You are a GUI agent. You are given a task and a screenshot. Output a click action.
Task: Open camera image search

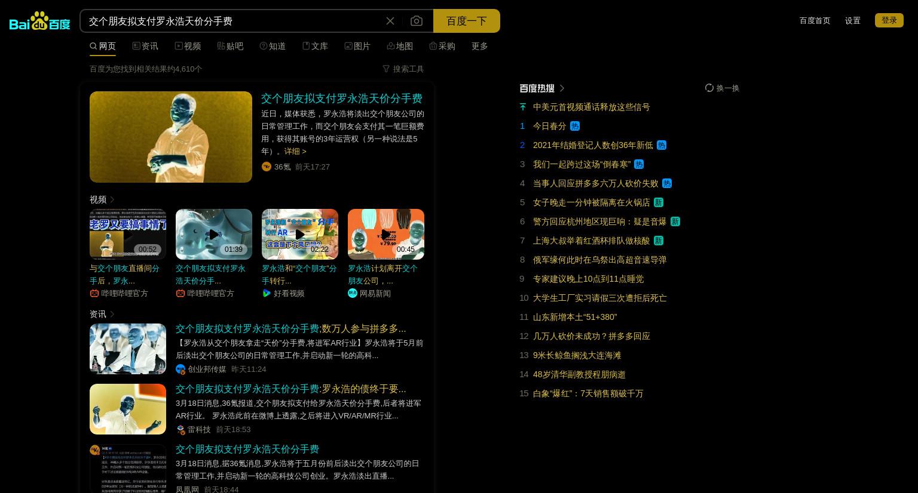click(417, 21)
